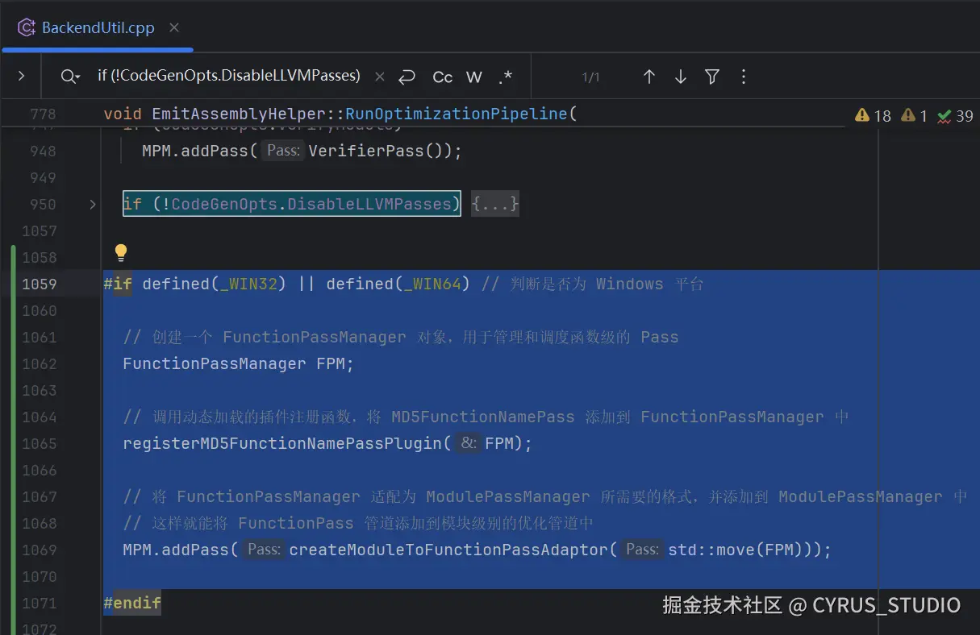980x635 pixels.
Task: Expand folded block at line 950
Action: coord(93,205)
